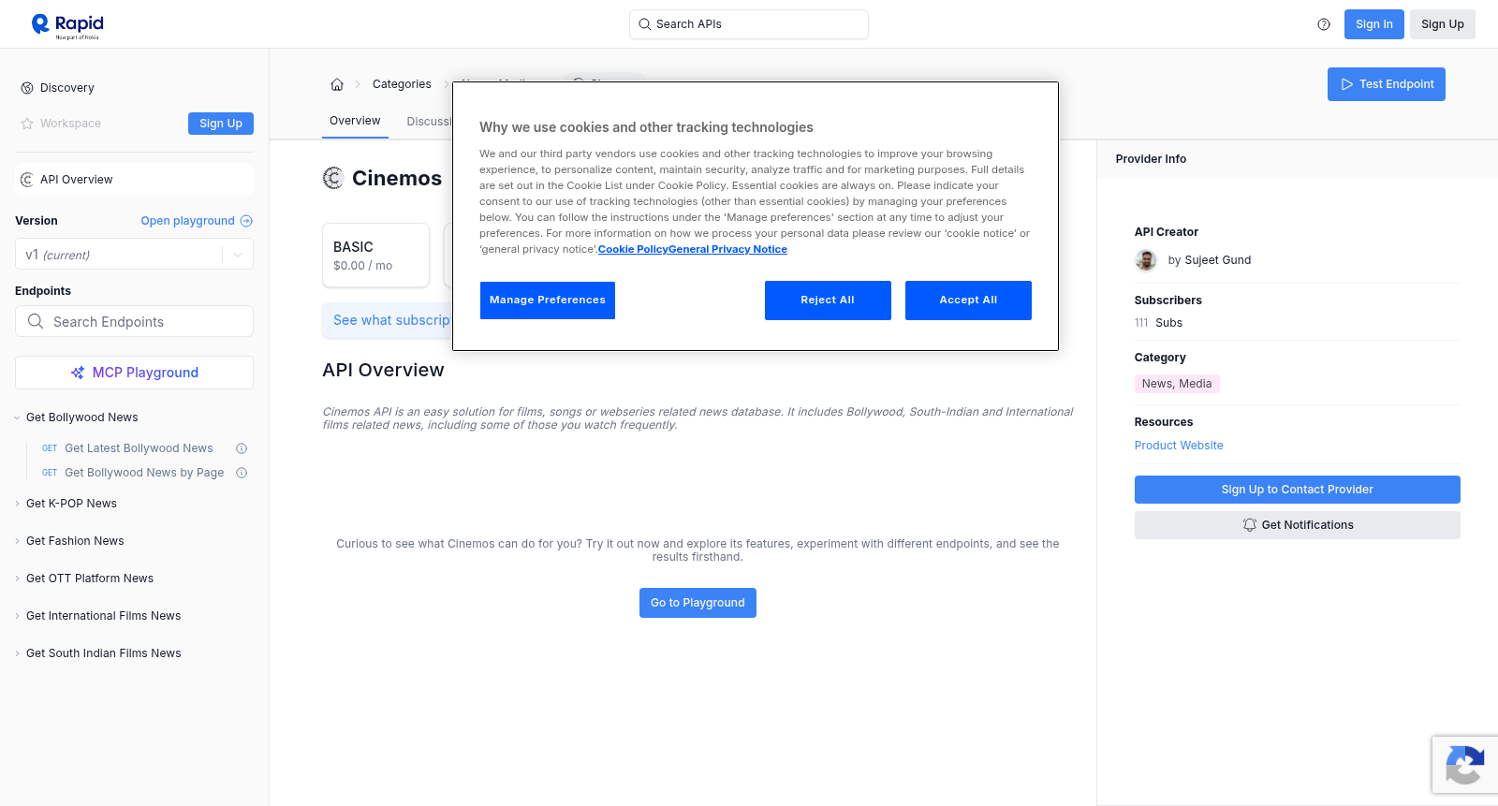Click Get Notifications button

pos(1298,525)
